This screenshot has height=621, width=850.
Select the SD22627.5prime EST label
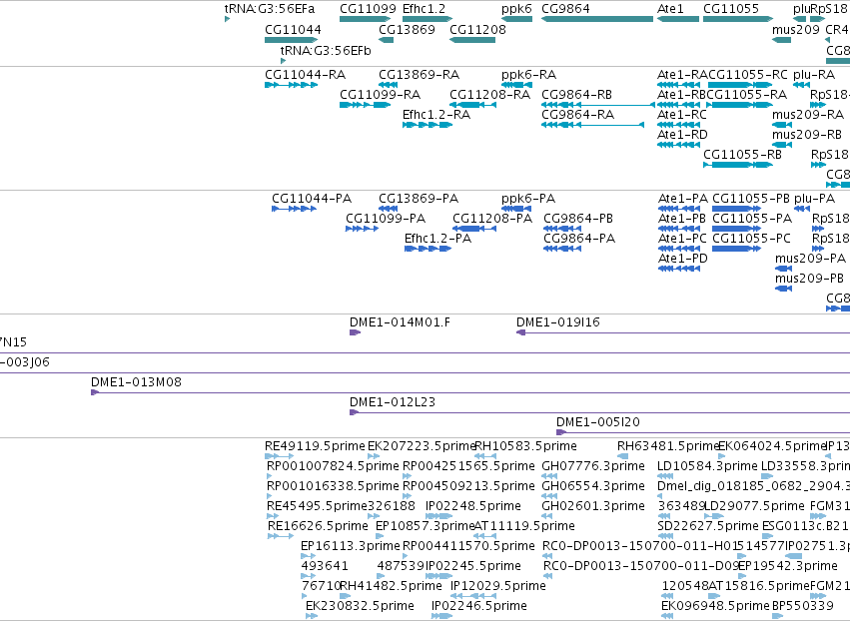pos(708,526)
